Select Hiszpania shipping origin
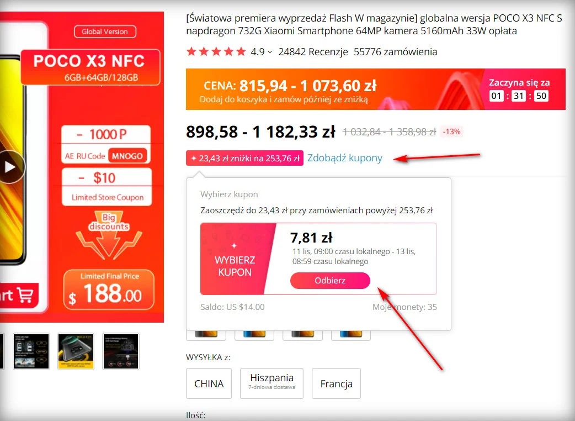This screenshot has width=575, height=421. [271, 383]
